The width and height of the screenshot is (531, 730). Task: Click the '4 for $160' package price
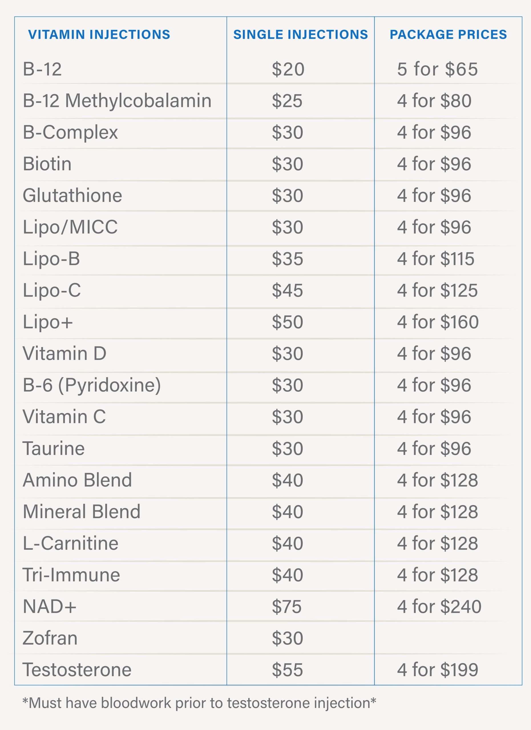coord(438,322)
